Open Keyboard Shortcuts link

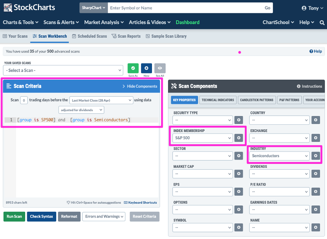pyautogui.click(x=140, y=203)
